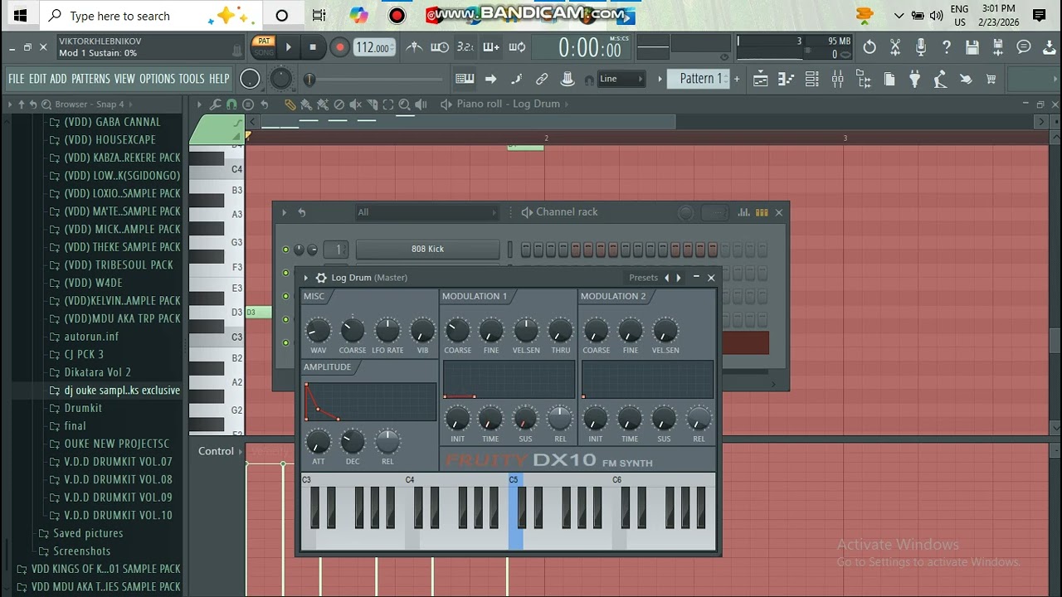The image size is (1062, 597).
Task: Toggle the step sequencer view button in Channel rack
Action: pos(762,212)
